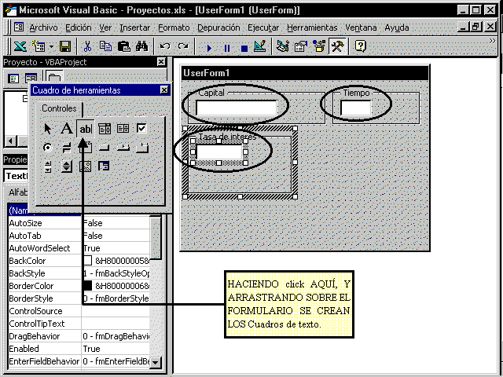Select the ScrollBar control tool
The height and width of the screenshot is (377, 503).
pyautogui.click(x=47, y=167)
